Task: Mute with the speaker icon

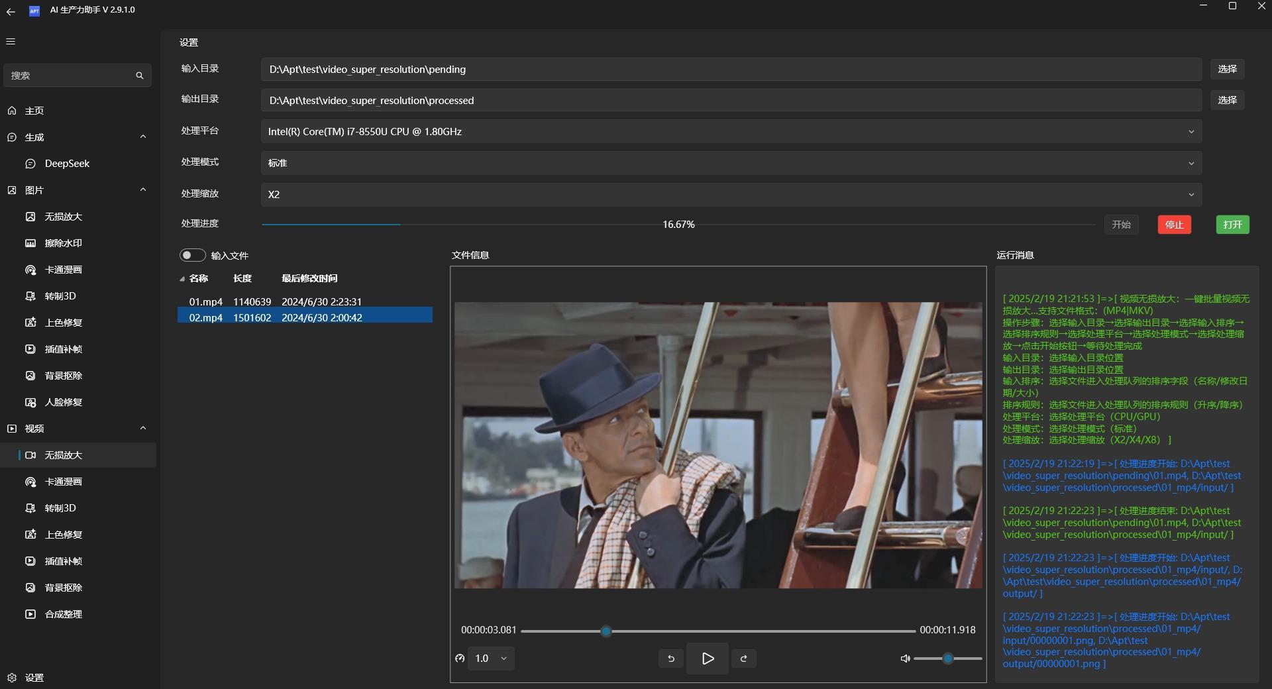Action: (x=905, y=659)
